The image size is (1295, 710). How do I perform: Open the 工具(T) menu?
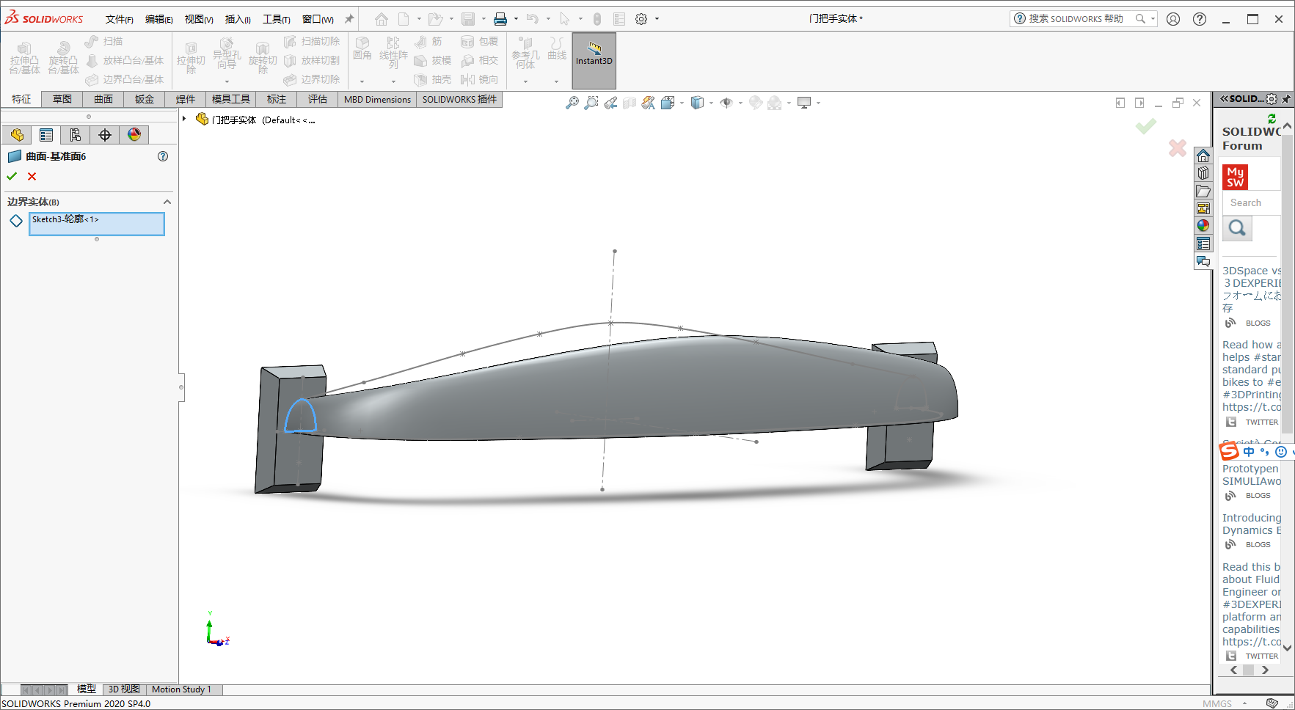click(x=277, y=20)
